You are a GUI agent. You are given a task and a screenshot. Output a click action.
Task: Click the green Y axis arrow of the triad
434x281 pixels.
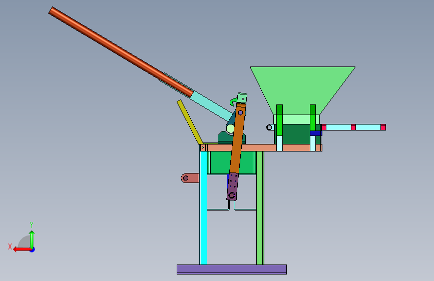(x=32, y=239)
